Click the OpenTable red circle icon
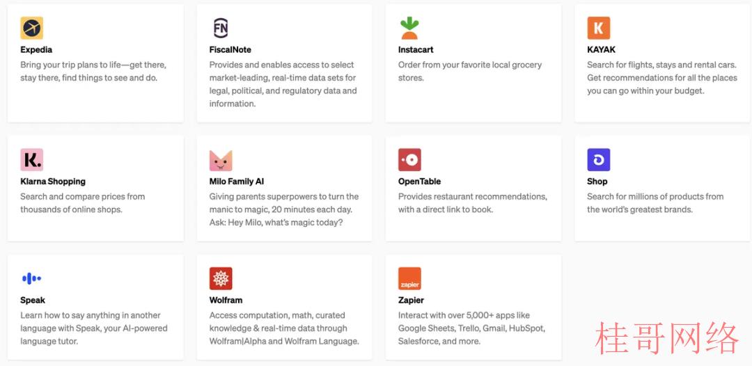Image resolution: width=752 pixels, height=366 pixels. [409, 159]
